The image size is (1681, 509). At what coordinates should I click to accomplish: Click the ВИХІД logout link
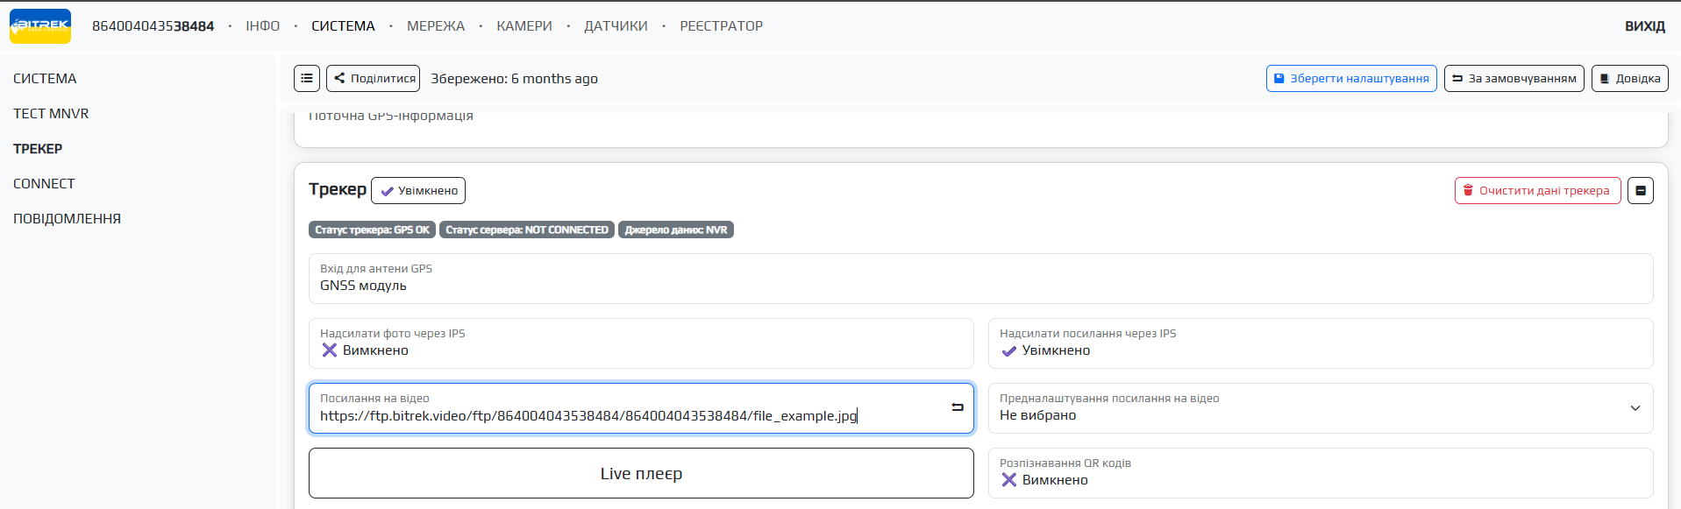1644,26
